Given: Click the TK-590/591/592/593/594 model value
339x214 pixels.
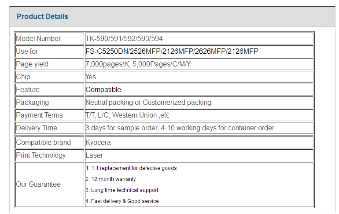Looking at the screenshot, I should click(x=124, y=39).
